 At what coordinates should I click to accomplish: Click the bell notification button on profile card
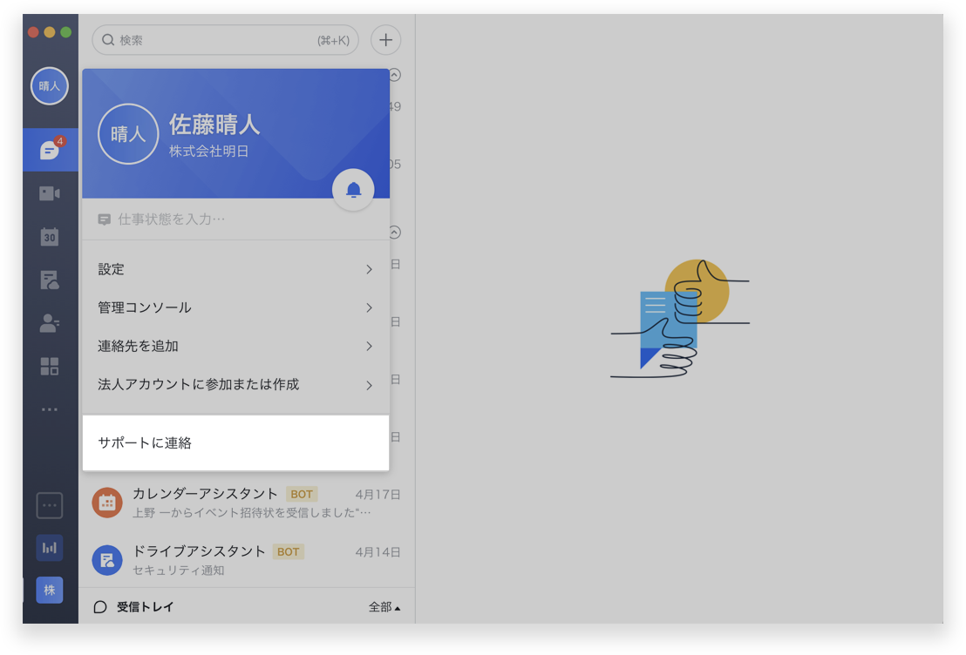click(353, 190)
